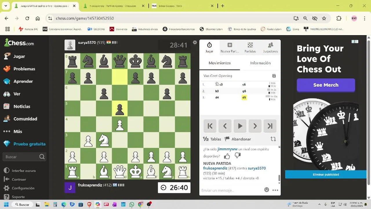Switch to the Partidas tab

pos(250,48)
